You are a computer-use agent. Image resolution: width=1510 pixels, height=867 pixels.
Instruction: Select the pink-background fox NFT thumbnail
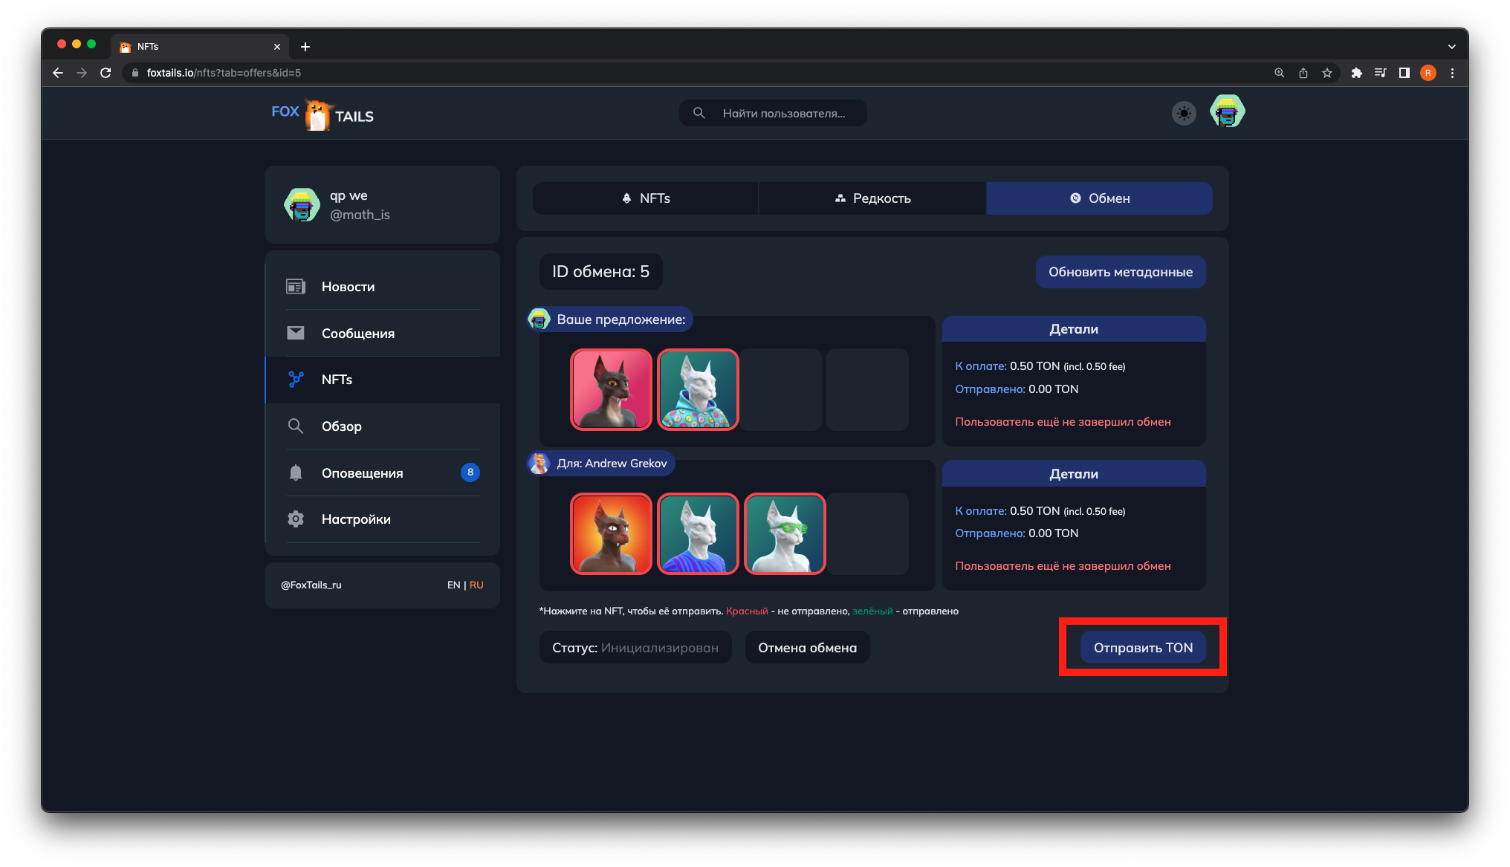tap(611, 389)
